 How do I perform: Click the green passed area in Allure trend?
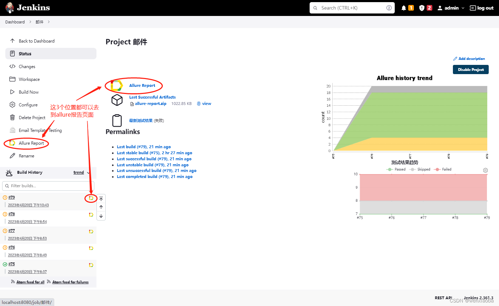(x=426, y=115)
